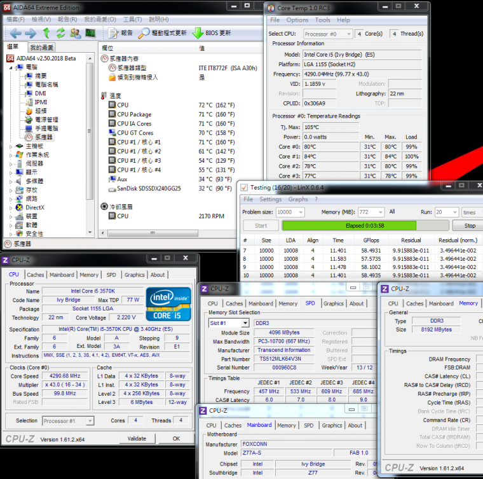Click the Stop button in LinX
The width and height of the screenshot is (483, 479).
pyautogui.click(x=470, y=226)
